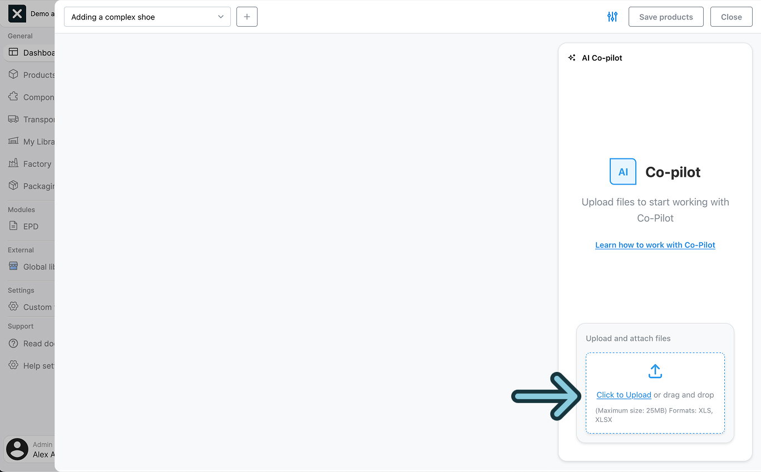Open Help settings under Support
The image size is (761, 472).
[x=36, y=366]
